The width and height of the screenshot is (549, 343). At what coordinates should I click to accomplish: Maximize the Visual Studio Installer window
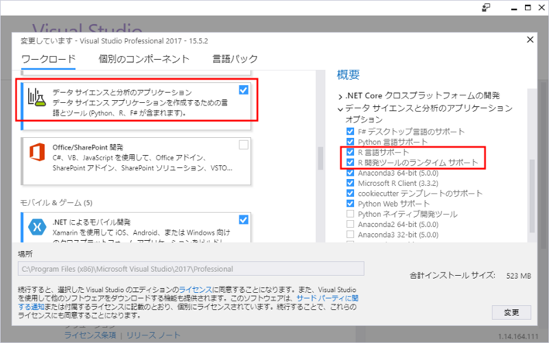click(x=528, y=8)
